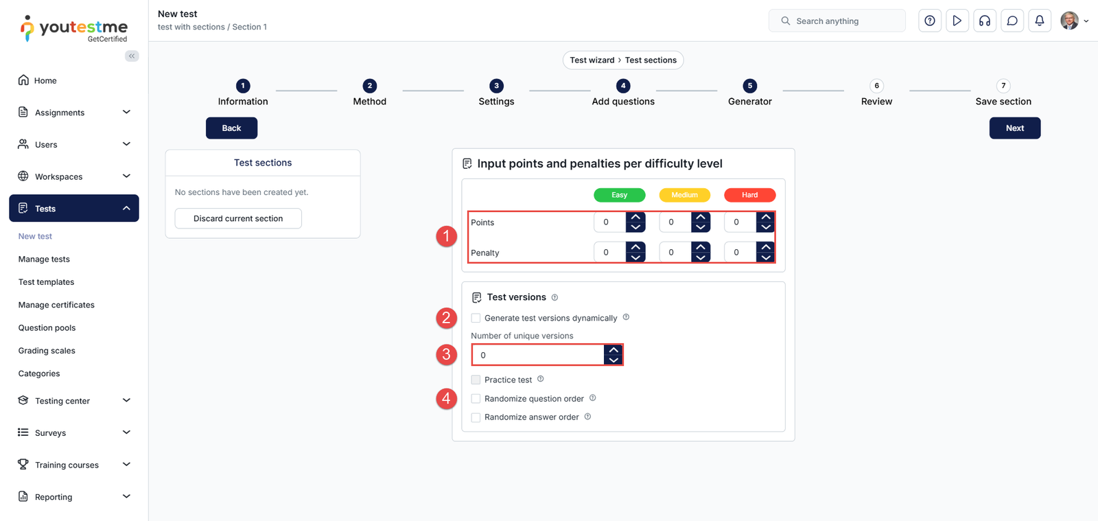Click the info icon beside Test versions
1098x521 pixels.
coord(554,297)
